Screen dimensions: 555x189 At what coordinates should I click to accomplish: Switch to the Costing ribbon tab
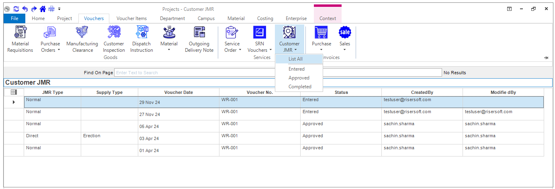[x=265, y=18]
